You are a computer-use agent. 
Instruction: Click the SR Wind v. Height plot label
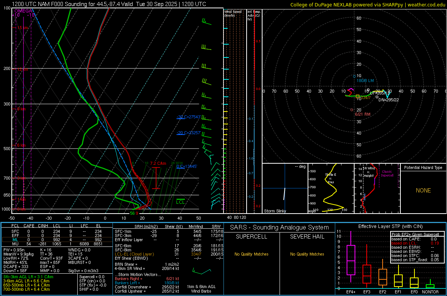[368, 172]
